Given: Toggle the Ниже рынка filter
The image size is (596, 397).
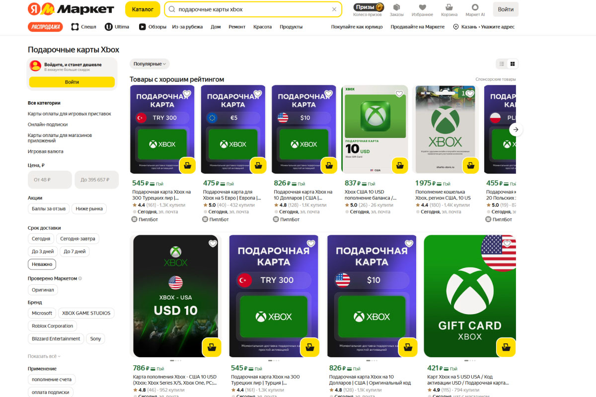Looking at the screenshot, I should click(89, 209).
